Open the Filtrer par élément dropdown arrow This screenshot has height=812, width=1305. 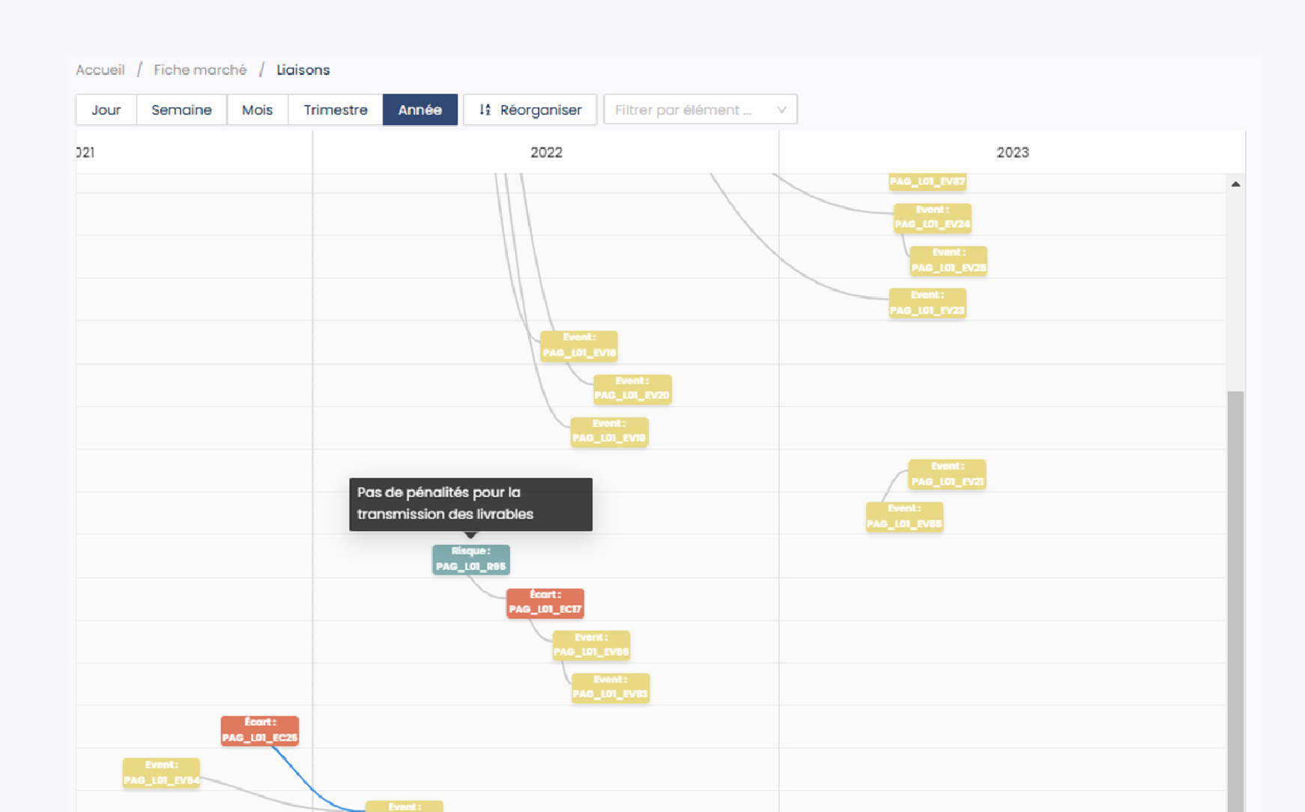(x=781, y=109)
